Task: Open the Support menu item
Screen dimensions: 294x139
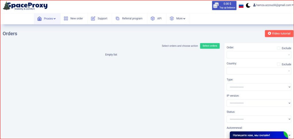Action: click(x=102, y=19)
